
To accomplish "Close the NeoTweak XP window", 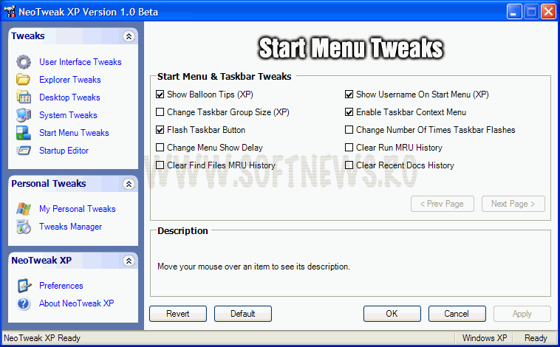I will tap(548, 12).
